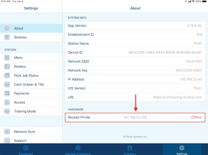Click the Payments card icon
The width and height of the screenshot is (208, 155).
coord(7,94)
